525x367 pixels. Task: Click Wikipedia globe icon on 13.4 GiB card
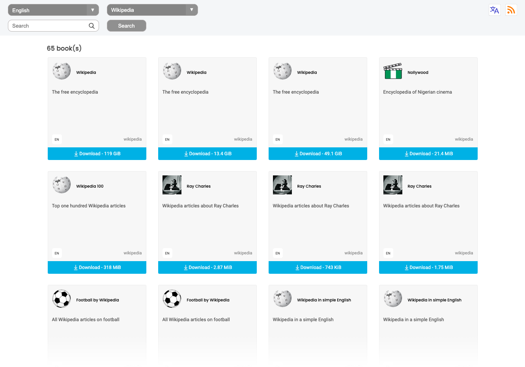coord(172,71)
